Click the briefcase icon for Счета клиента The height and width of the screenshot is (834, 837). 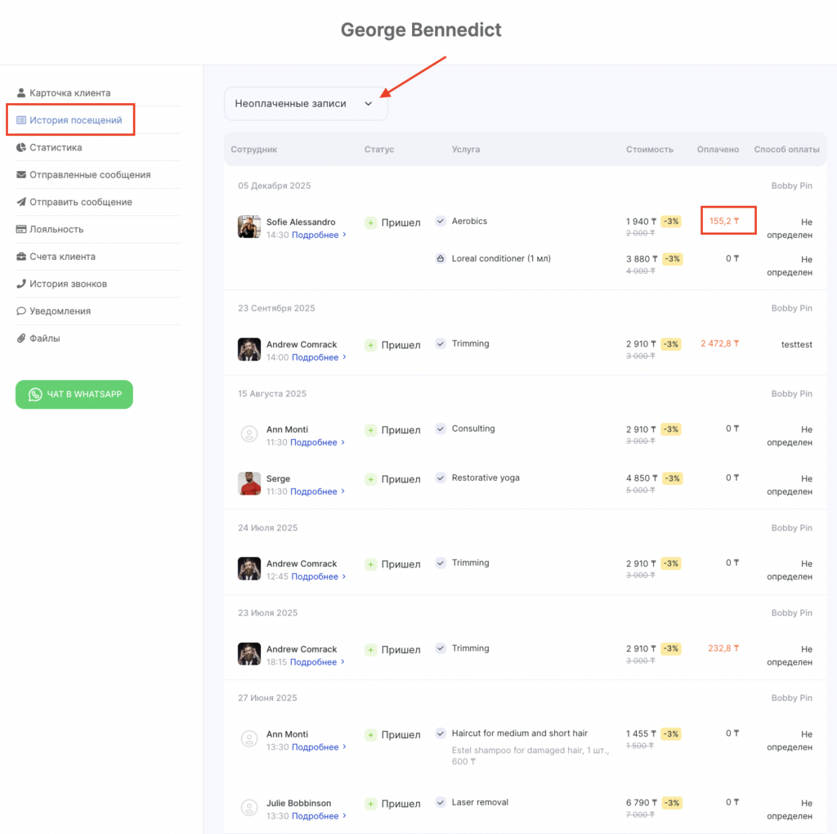pos(21,257)
